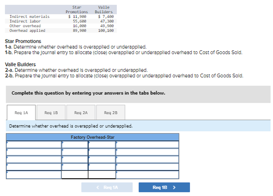Select second row right label cell
The height and width of the screenshot is (196, 273).
tap(147, 152)
